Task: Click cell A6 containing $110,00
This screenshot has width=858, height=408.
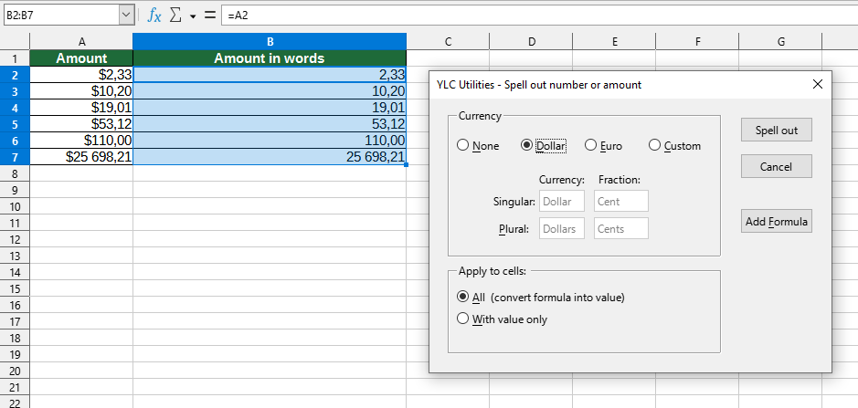Action: [81, 141]
